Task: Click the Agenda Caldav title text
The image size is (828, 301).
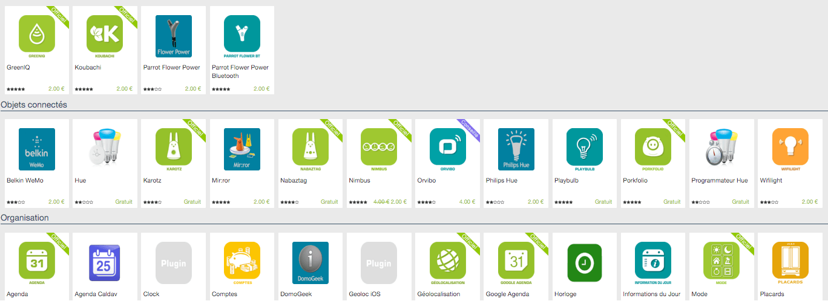Action: 97,294
